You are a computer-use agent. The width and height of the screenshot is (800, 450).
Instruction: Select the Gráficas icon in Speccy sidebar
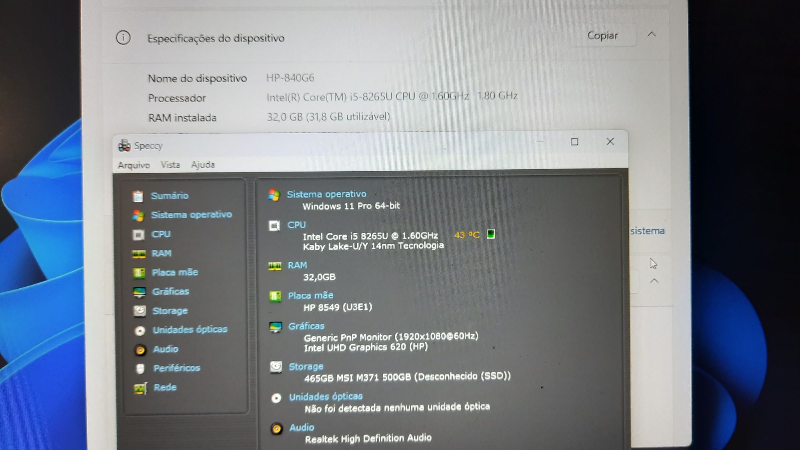[x=140, y=291]
